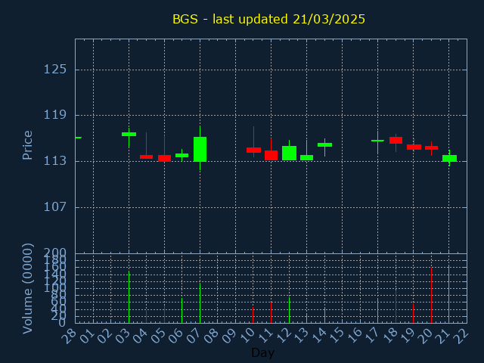The width and height of the screenshot is (484, 363).
Task: Click the green volume bar for day 03
Action: click(129, 297)
